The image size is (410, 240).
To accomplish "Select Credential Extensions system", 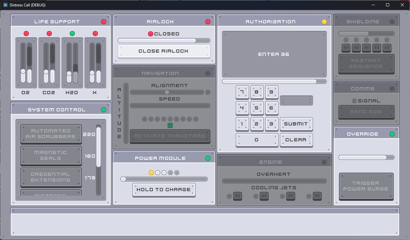I will [51, 177].
